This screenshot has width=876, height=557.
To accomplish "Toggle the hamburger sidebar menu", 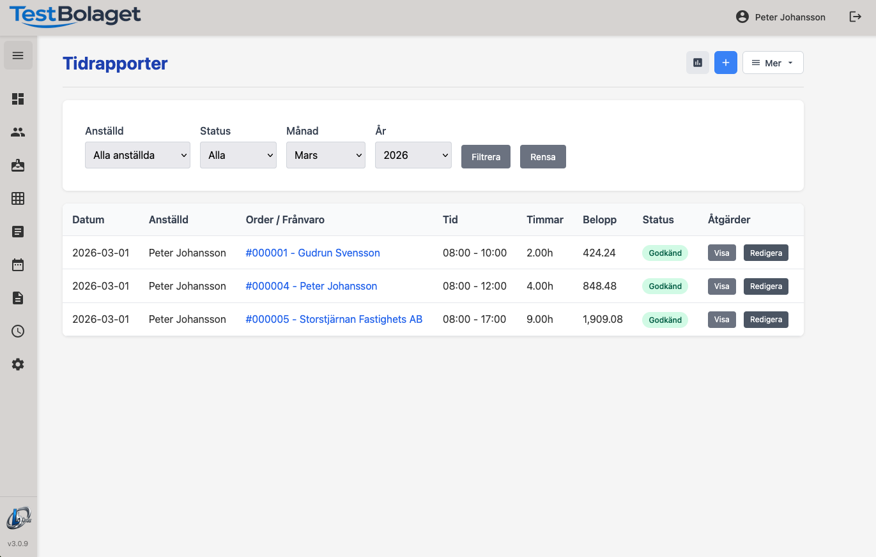I will point(18,56).
